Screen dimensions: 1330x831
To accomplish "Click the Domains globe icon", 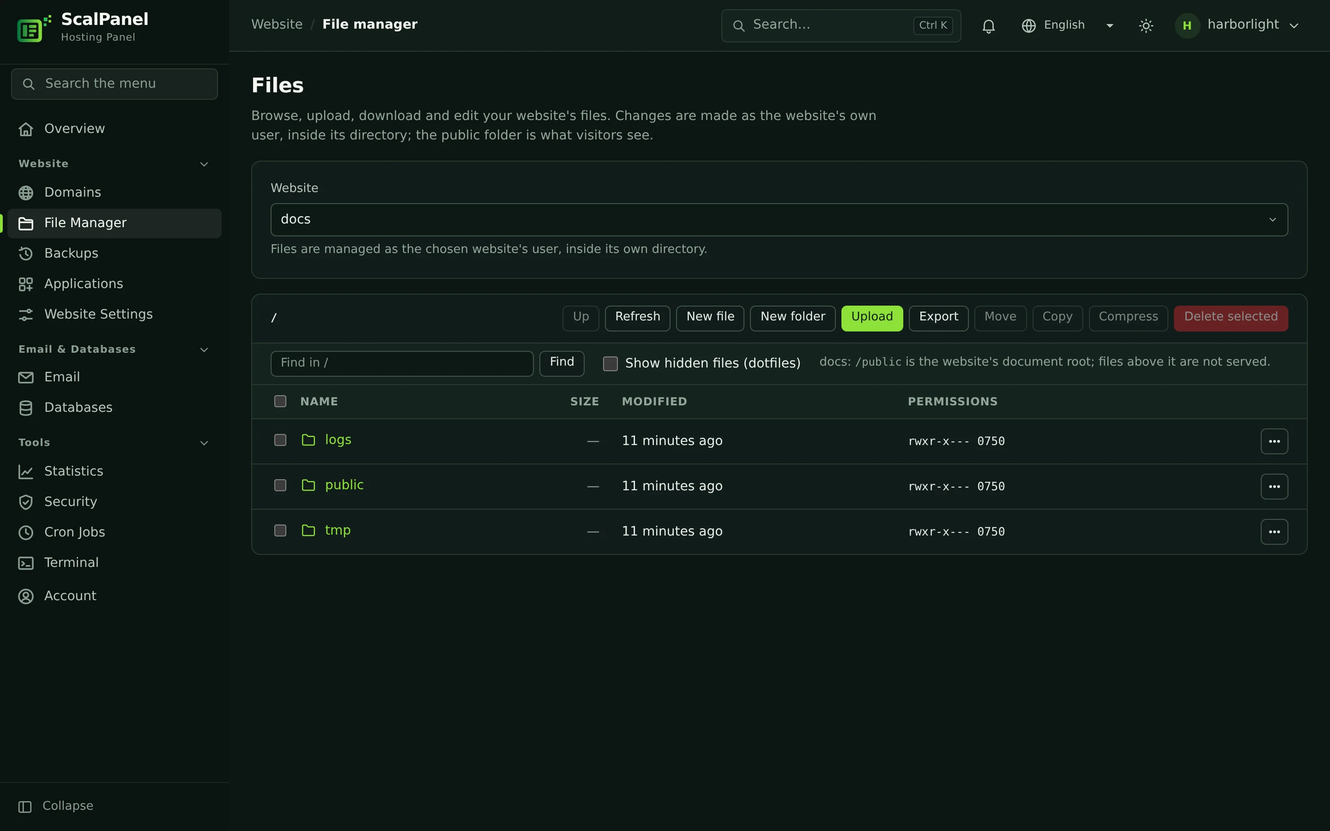I will pyautogui.click(x=26, y=193).
